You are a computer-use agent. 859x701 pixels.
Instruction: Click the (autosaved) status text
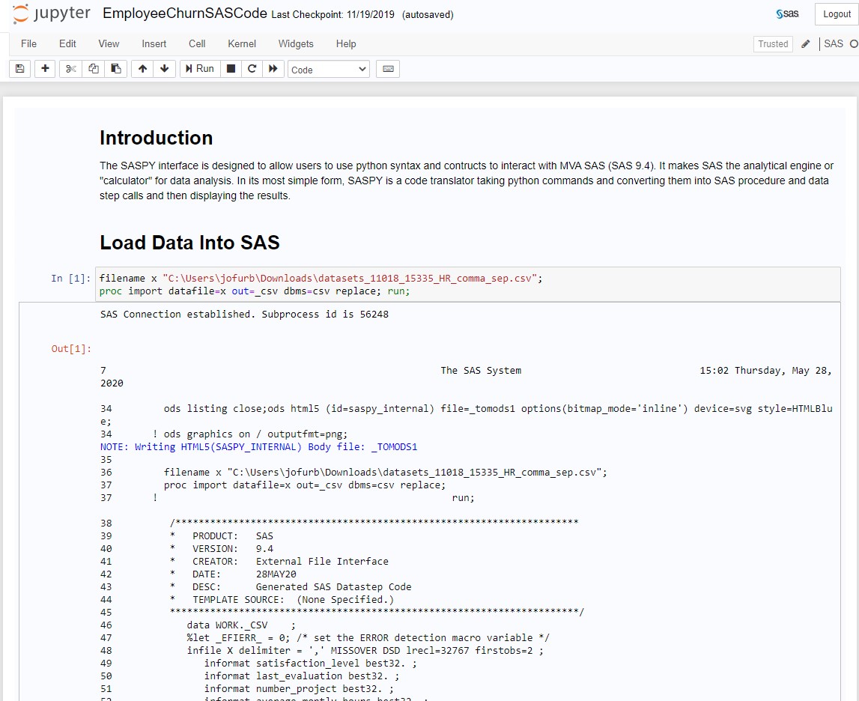(428, 15)
